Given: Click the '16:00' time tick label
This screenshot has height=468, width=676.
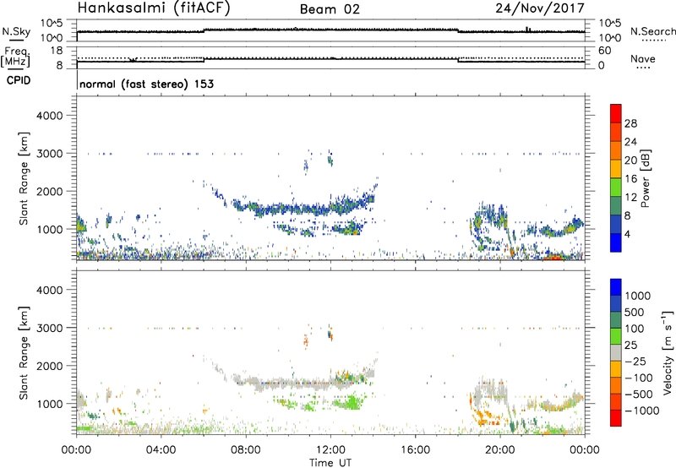Looking at the screenshot, I should 415,450.
